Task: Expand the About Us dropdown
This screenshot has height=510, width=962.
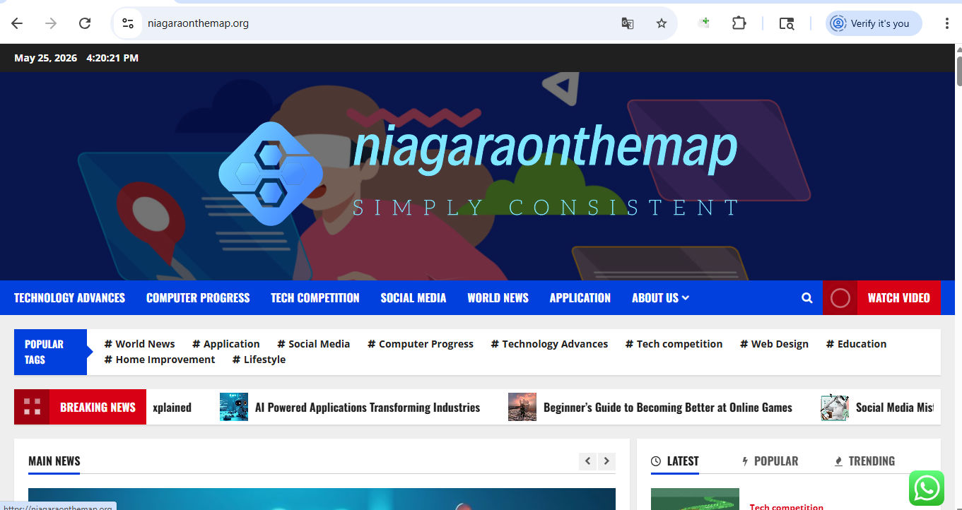Action: (660, 298)
